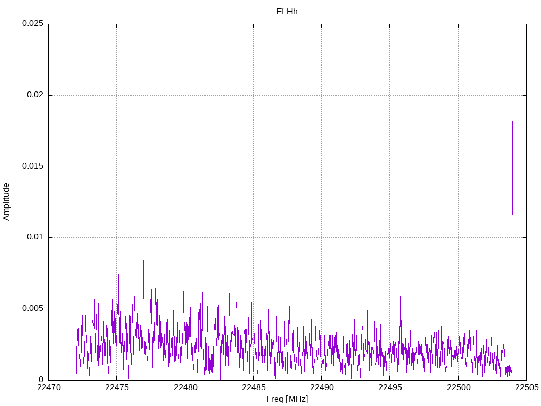This screenshot has height=406, width=541.
Task: Click the plot title "Ef-Hh"
Action: coord(287,12)
